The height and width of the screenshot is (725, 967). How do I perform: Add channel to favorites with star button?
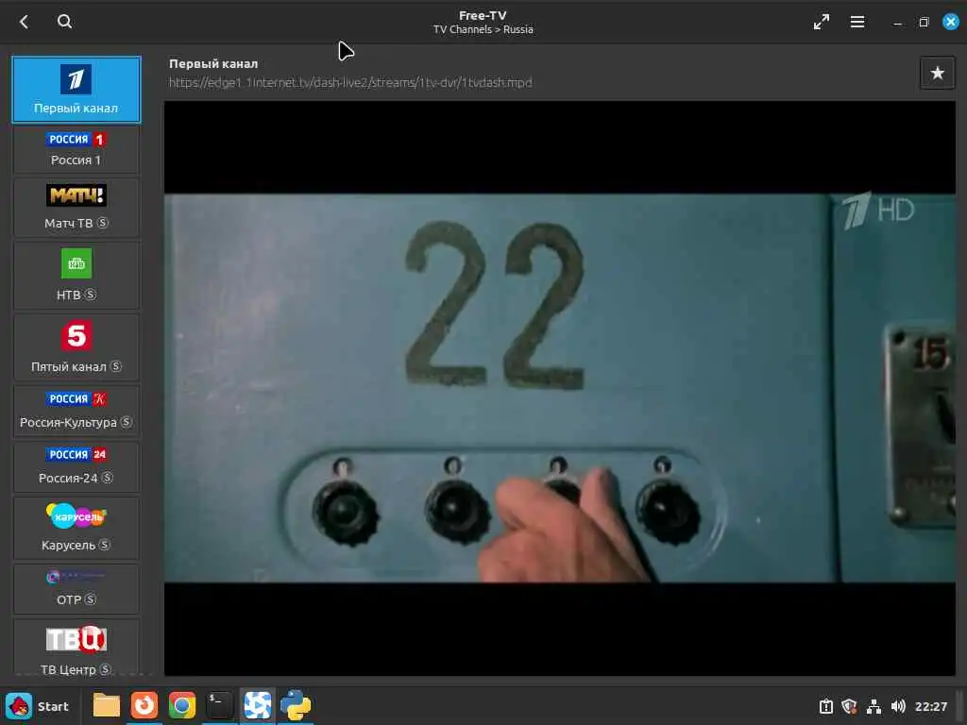937,74
